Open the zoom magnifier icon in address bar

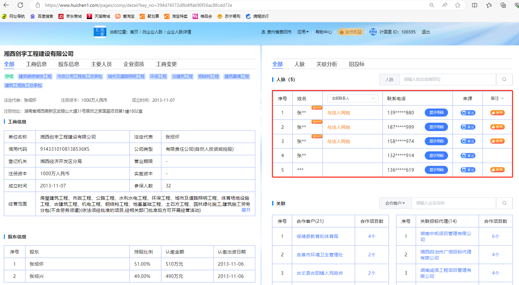pos(432,5)
